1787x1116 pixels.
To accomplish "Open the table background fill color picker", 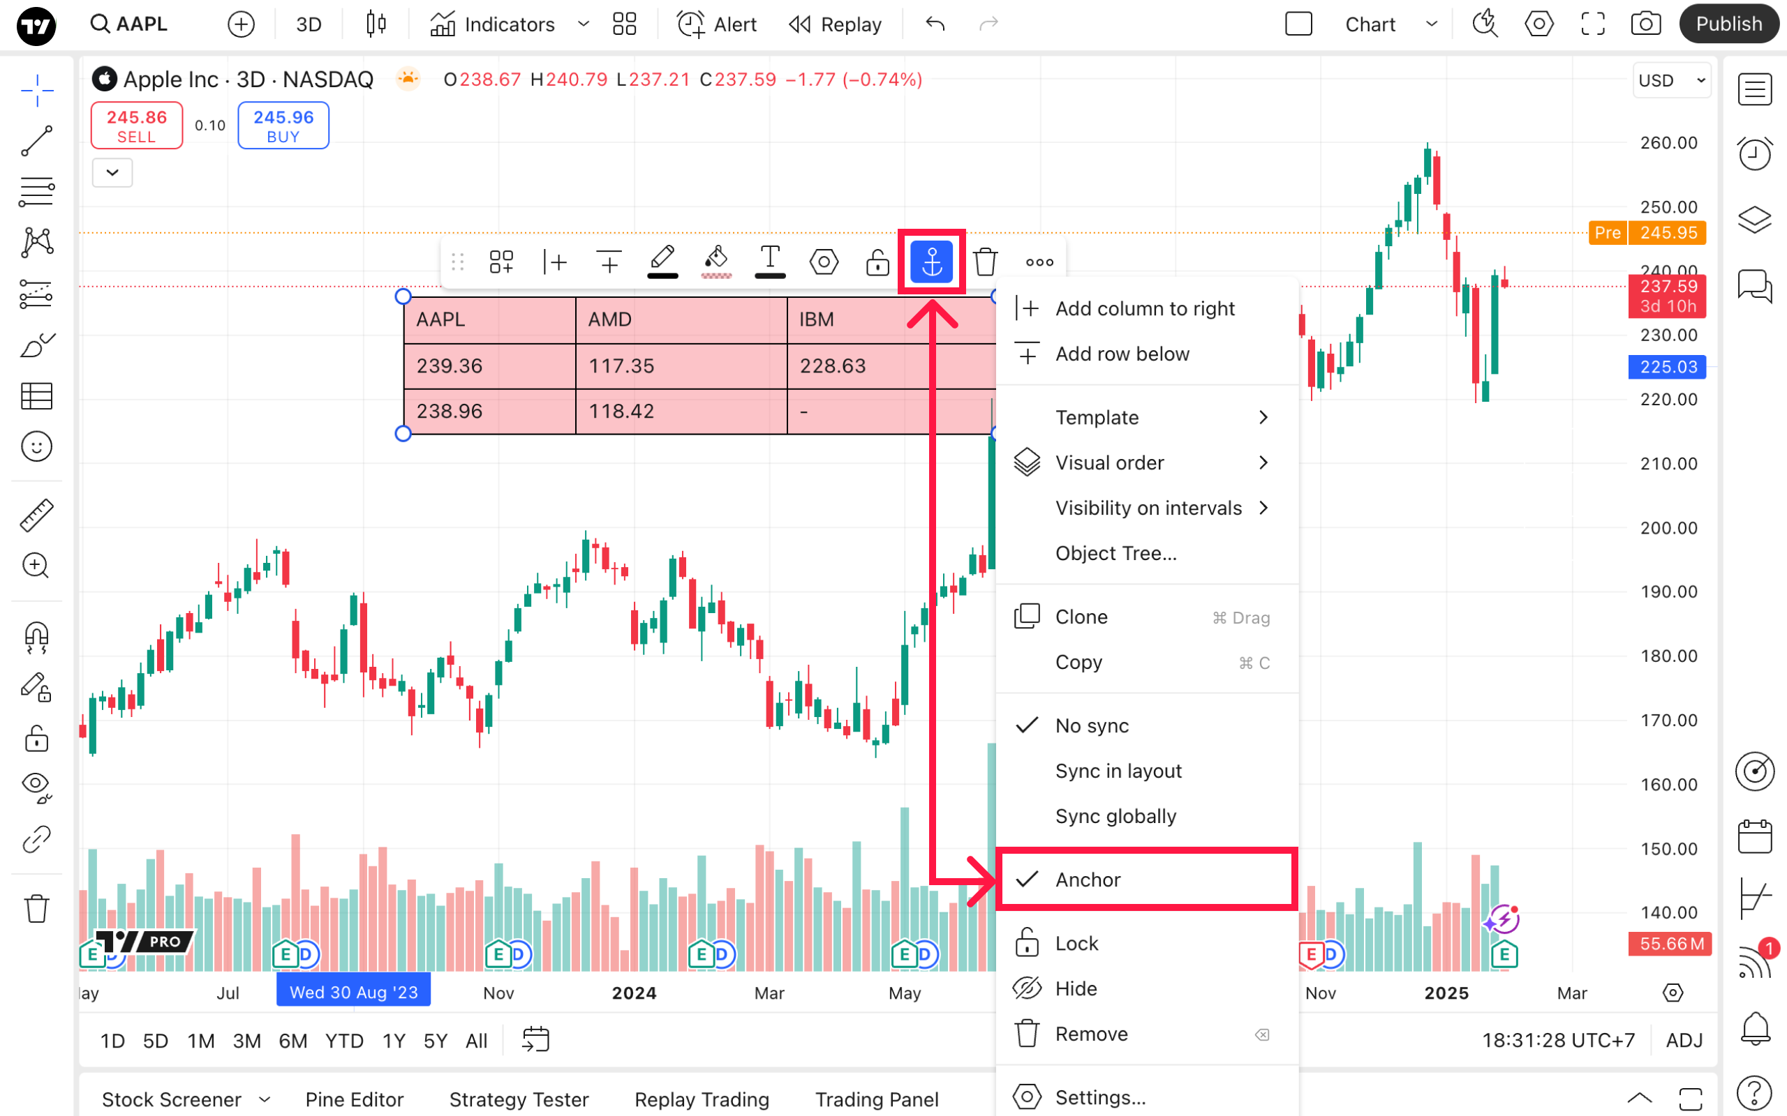I will click(715, 262).
